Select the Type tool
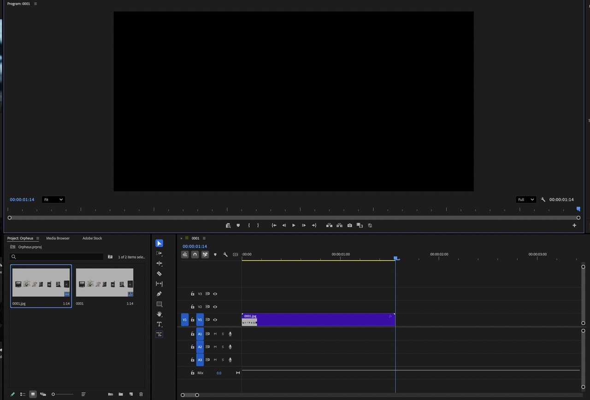590x400 pixels. pyautogui.click(x=159, y=324)
